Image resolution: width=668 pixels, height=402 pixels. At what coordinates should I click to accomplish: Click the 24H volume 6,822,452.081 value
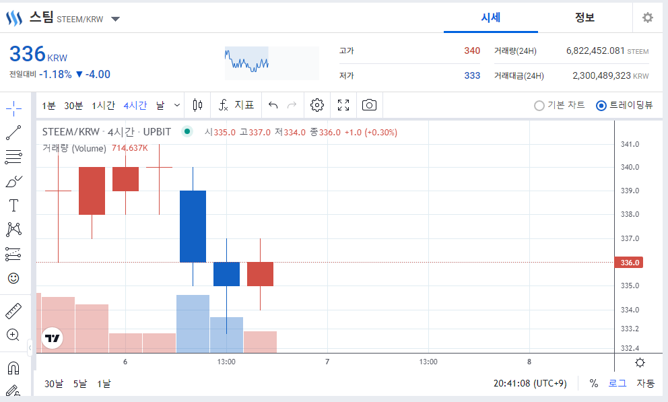coord(595,51)
